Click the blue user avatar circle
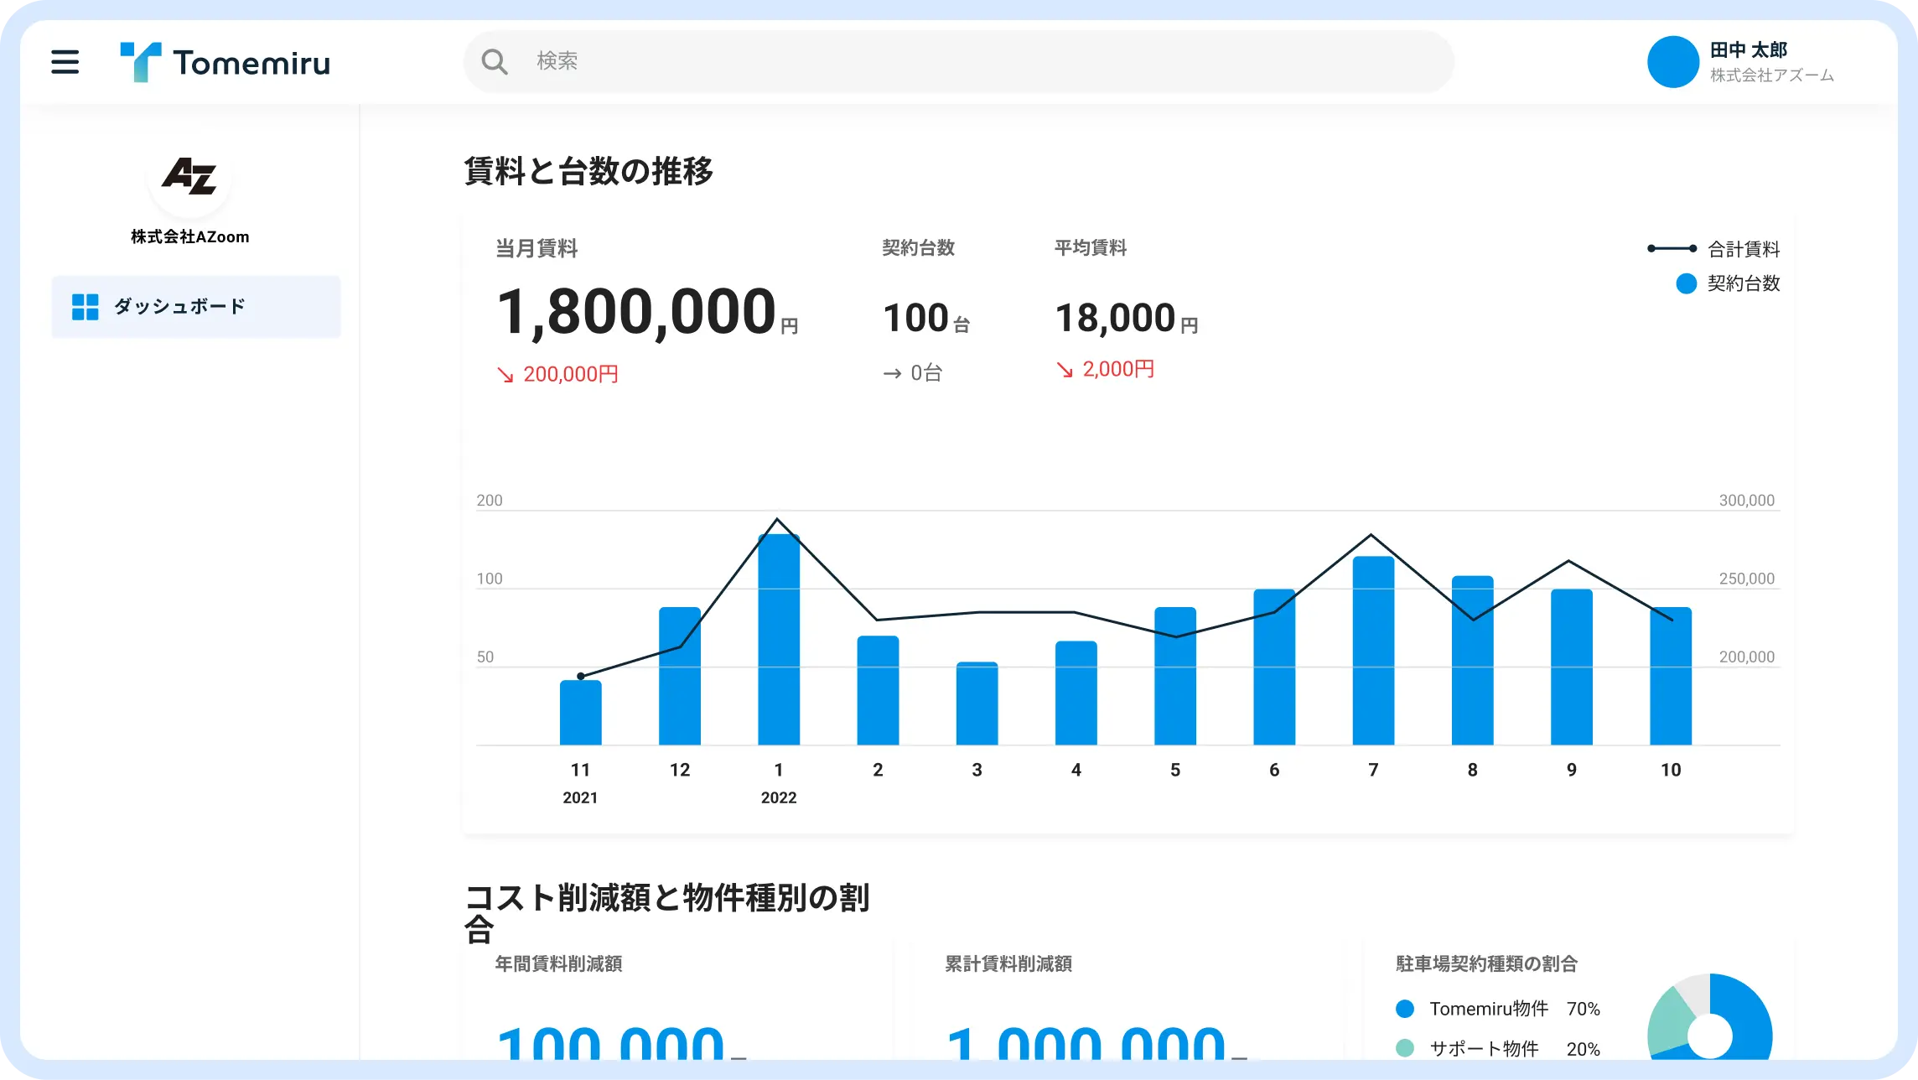This screenshot has width=1918, height=1080. [1672, 62]
